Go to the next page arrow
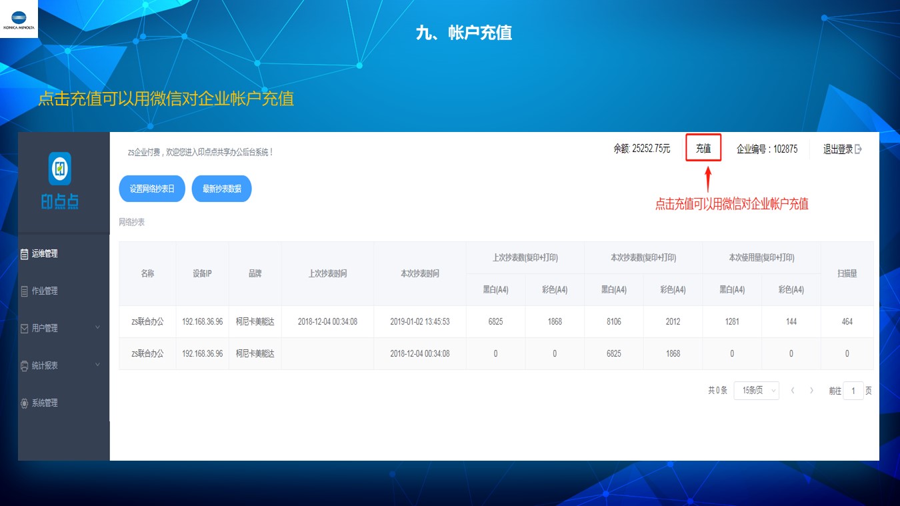 [811, 391]
